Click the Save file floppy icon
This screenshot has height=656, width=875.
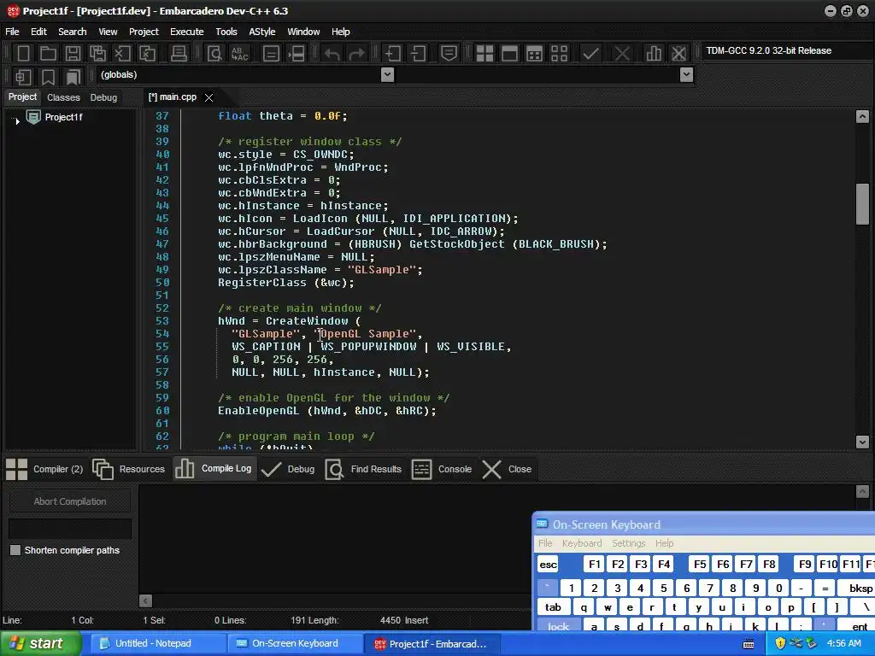(73, 54)
